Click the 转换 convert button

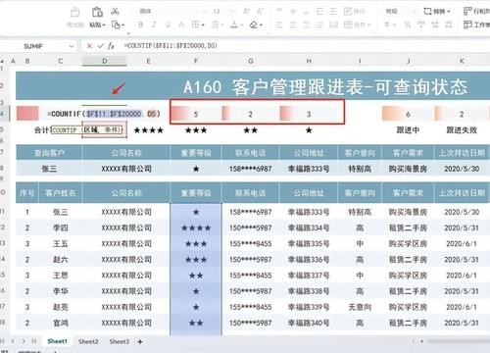437,12
